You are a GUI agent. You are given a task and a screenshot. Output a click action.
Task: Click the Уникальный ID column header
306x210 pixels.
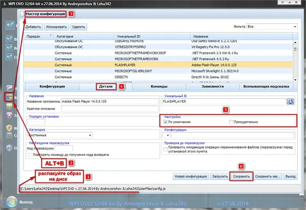152,36
